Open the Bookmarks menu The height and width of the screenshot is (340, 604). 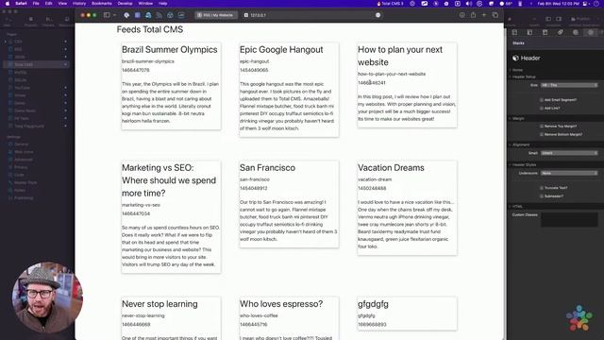102,4
